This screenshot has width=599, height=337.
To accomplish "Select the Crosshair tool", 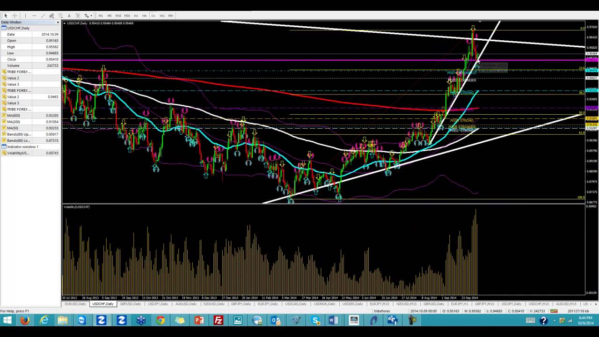I will 15,15.
